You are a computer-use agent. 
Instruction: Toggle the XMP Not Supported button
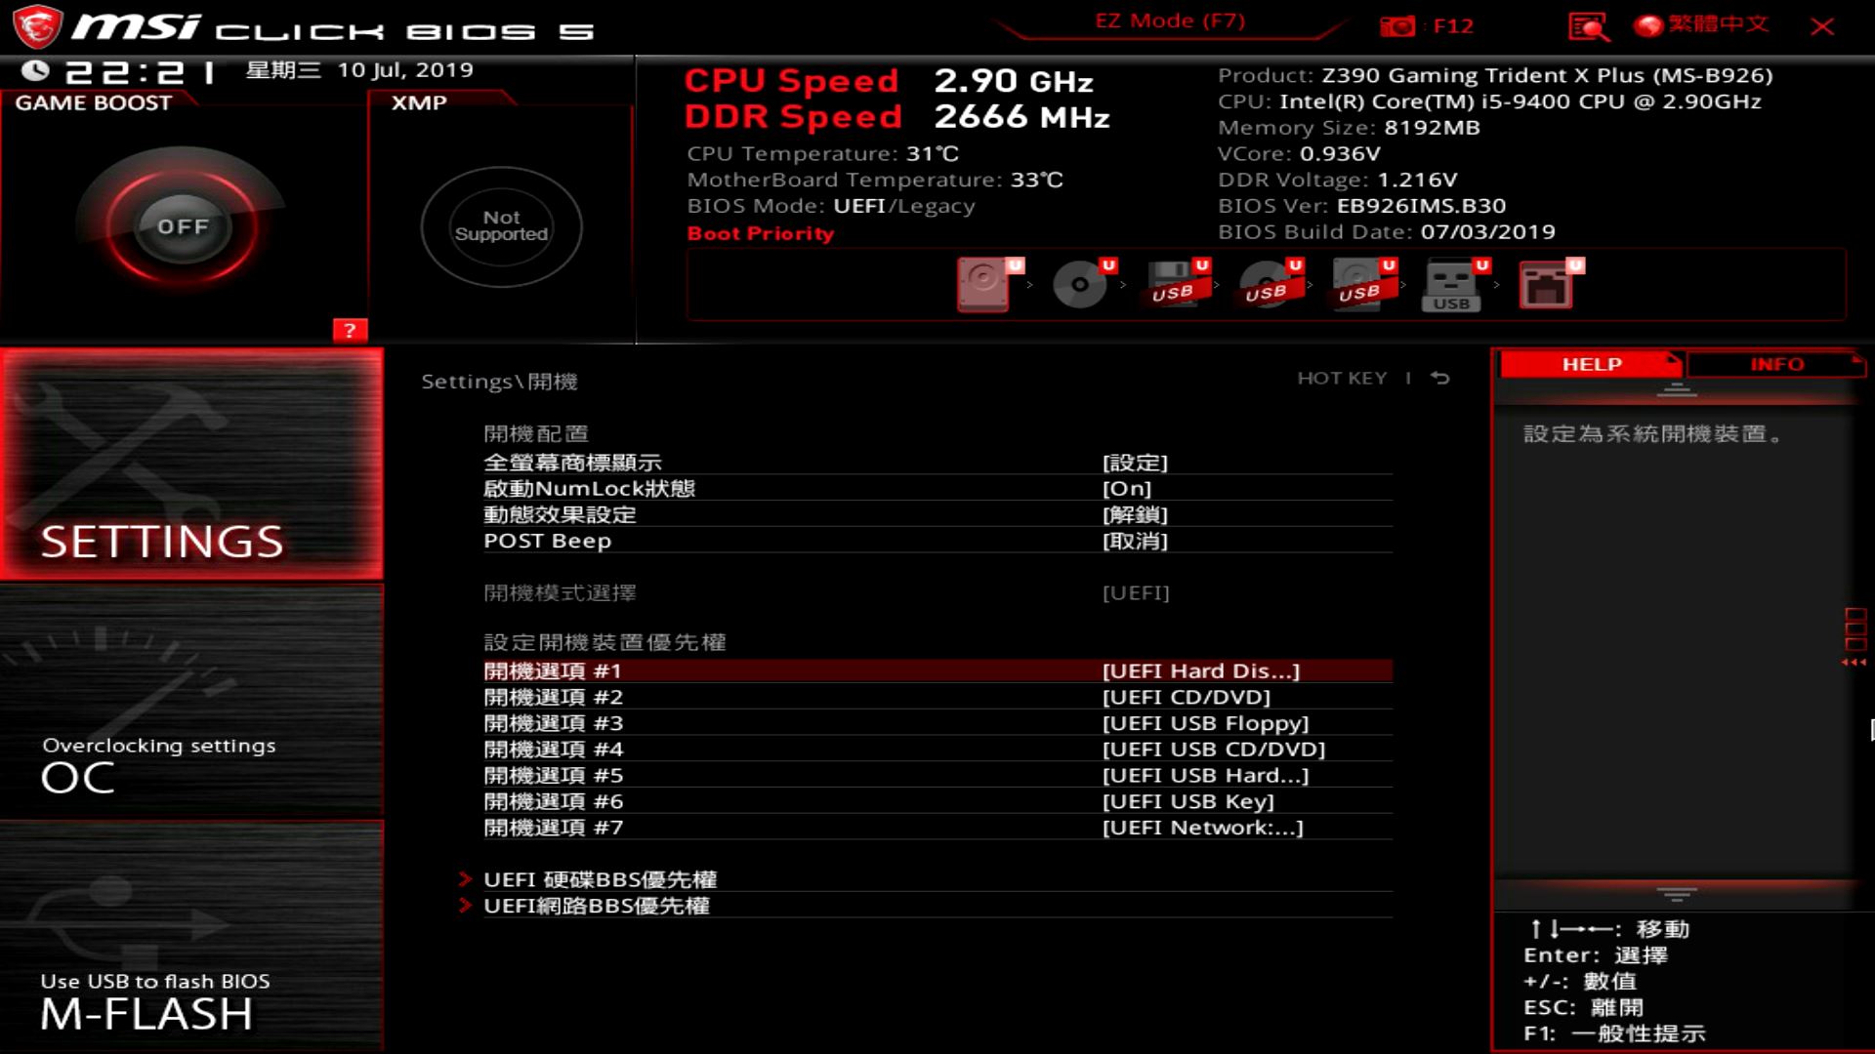(x=501, y=226)
